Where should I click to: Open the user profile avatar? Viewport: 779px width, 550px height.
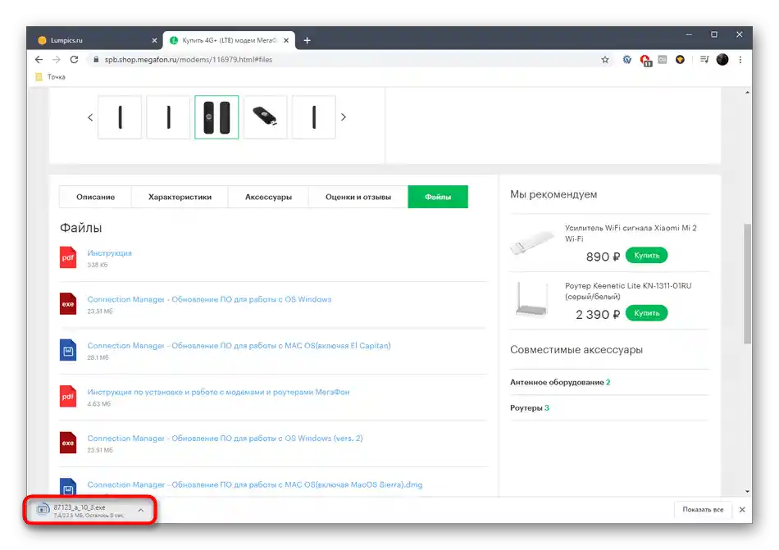tap(722, 60)
